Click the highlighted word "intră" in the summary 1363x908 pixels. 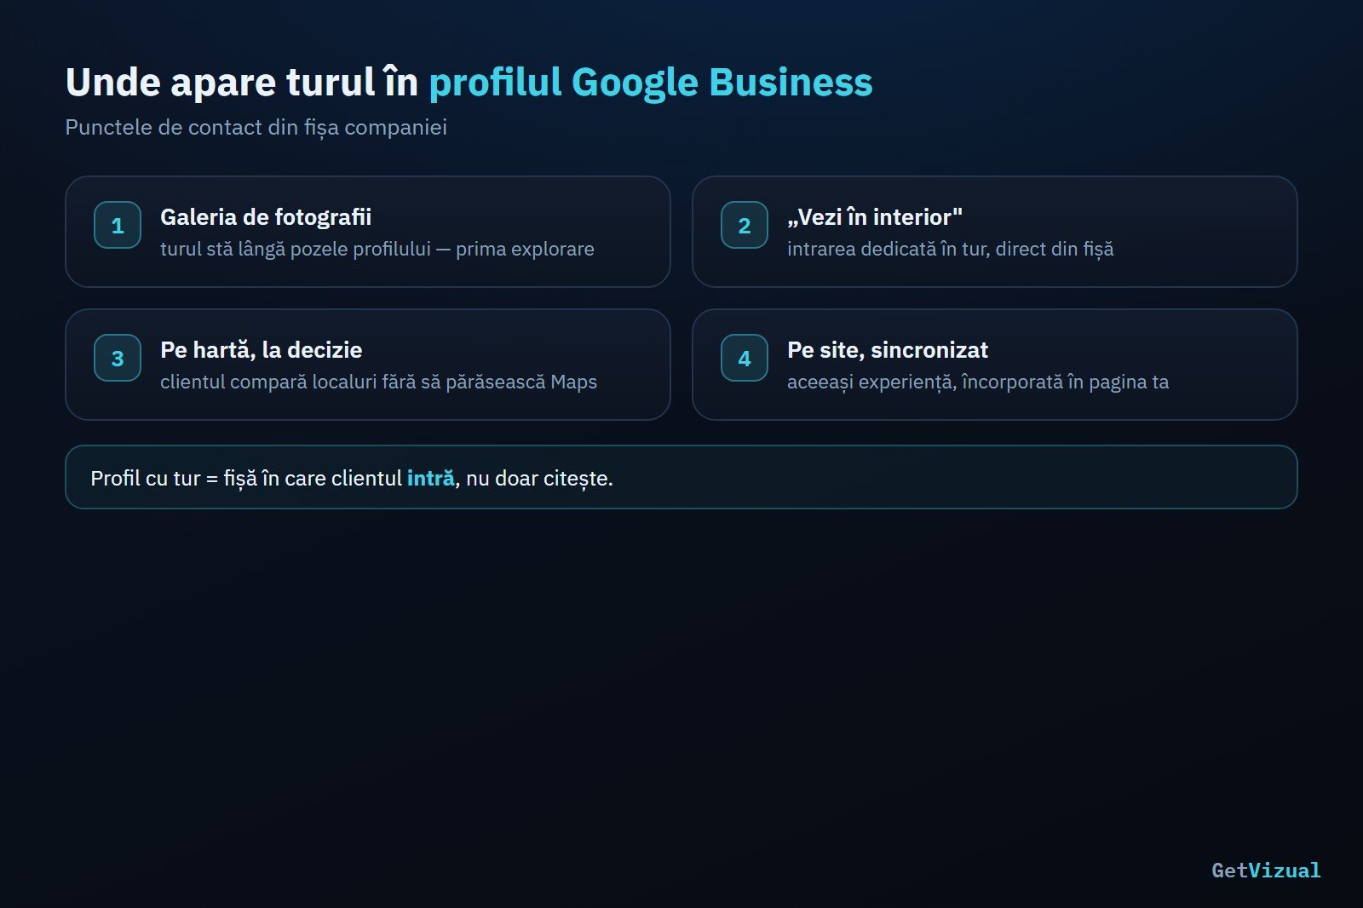point(430,478)
